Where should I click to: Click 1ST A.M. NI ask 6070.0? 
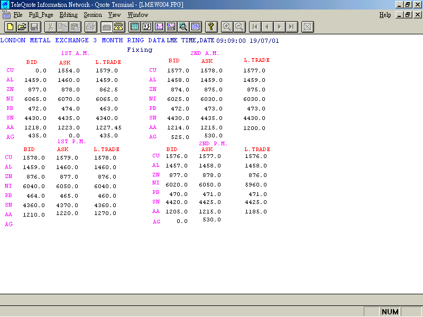tap(69, 99)
